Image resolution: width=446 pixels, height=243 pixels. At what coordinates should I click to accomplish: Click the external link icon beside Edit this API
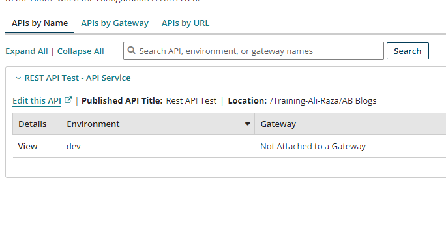[68, 100]
